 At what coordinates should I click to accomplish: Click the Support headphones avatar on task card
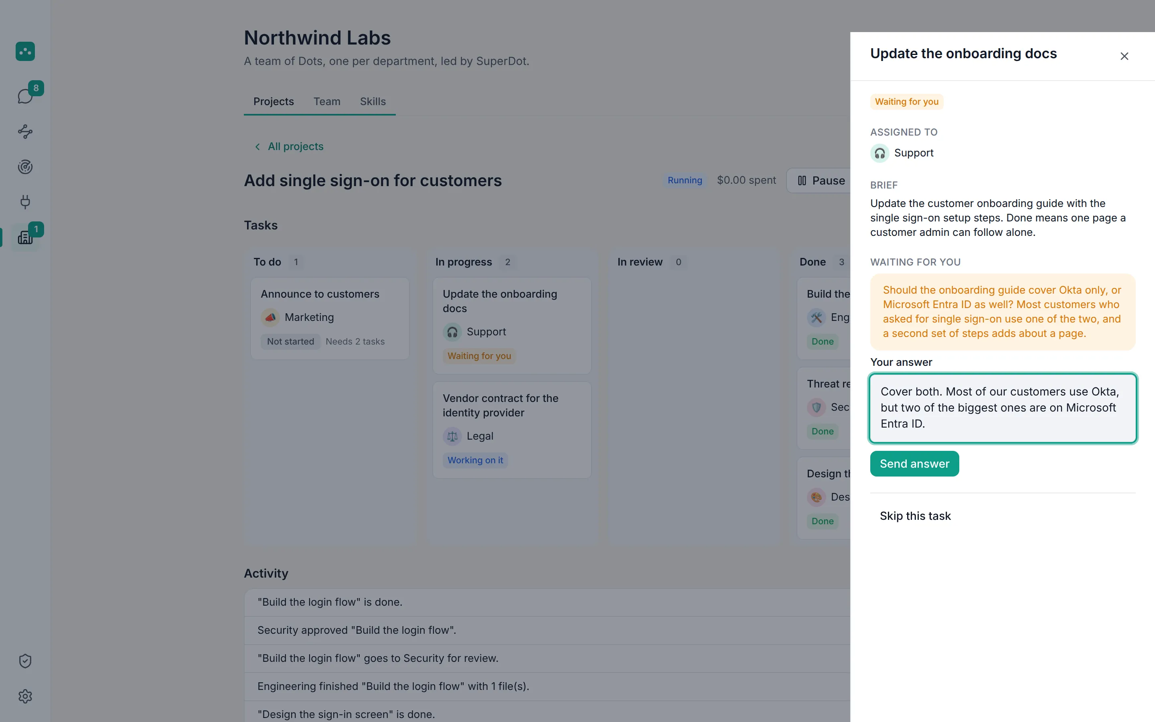pos(452,332)
